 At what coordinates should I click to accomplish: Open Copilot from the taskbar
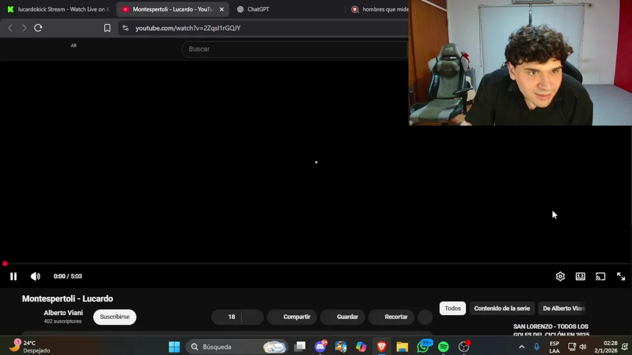[x=361, y=347]
